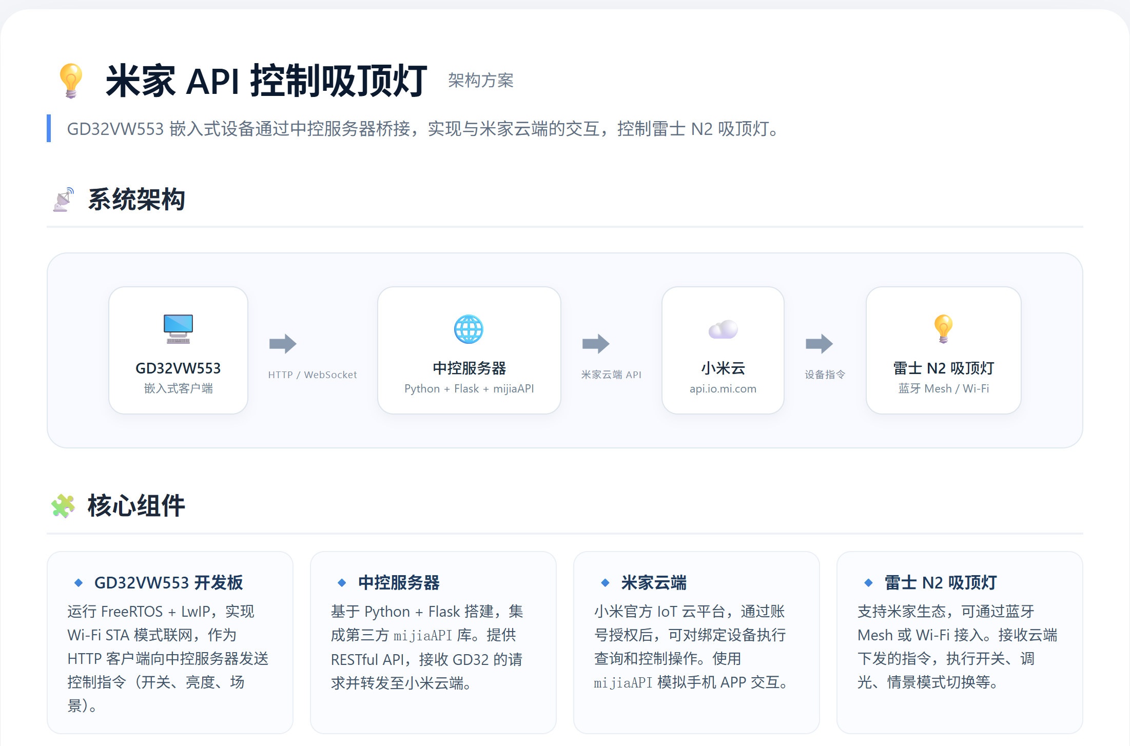The image size is (1130, 746).
Task: Click the diamond bullet before 基于 Python + Flask paragraph heading
Action: (x=342, y=582)
